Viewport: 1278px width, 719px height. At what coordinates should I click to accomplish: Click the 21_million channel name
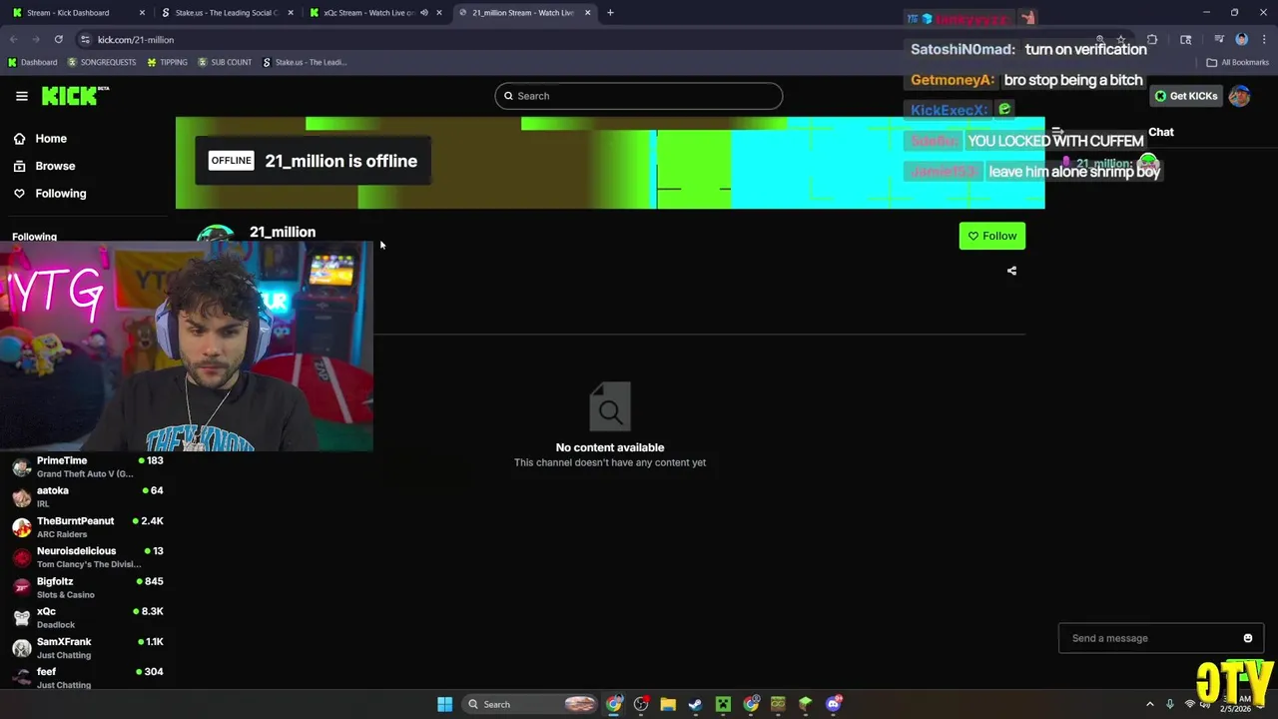[x=283, y=232]
